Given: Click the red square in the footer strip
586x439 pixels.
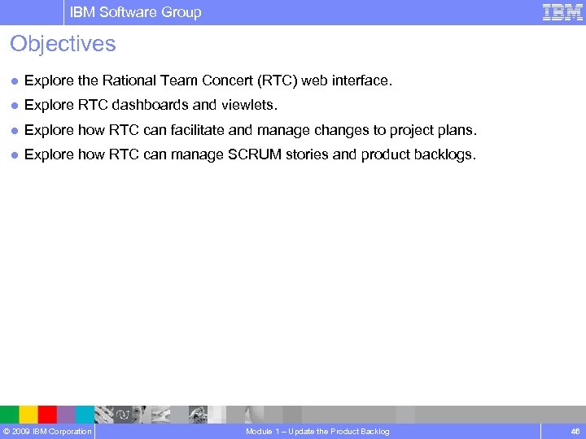Looking at the screenshot, I should (x=47, y=415).
